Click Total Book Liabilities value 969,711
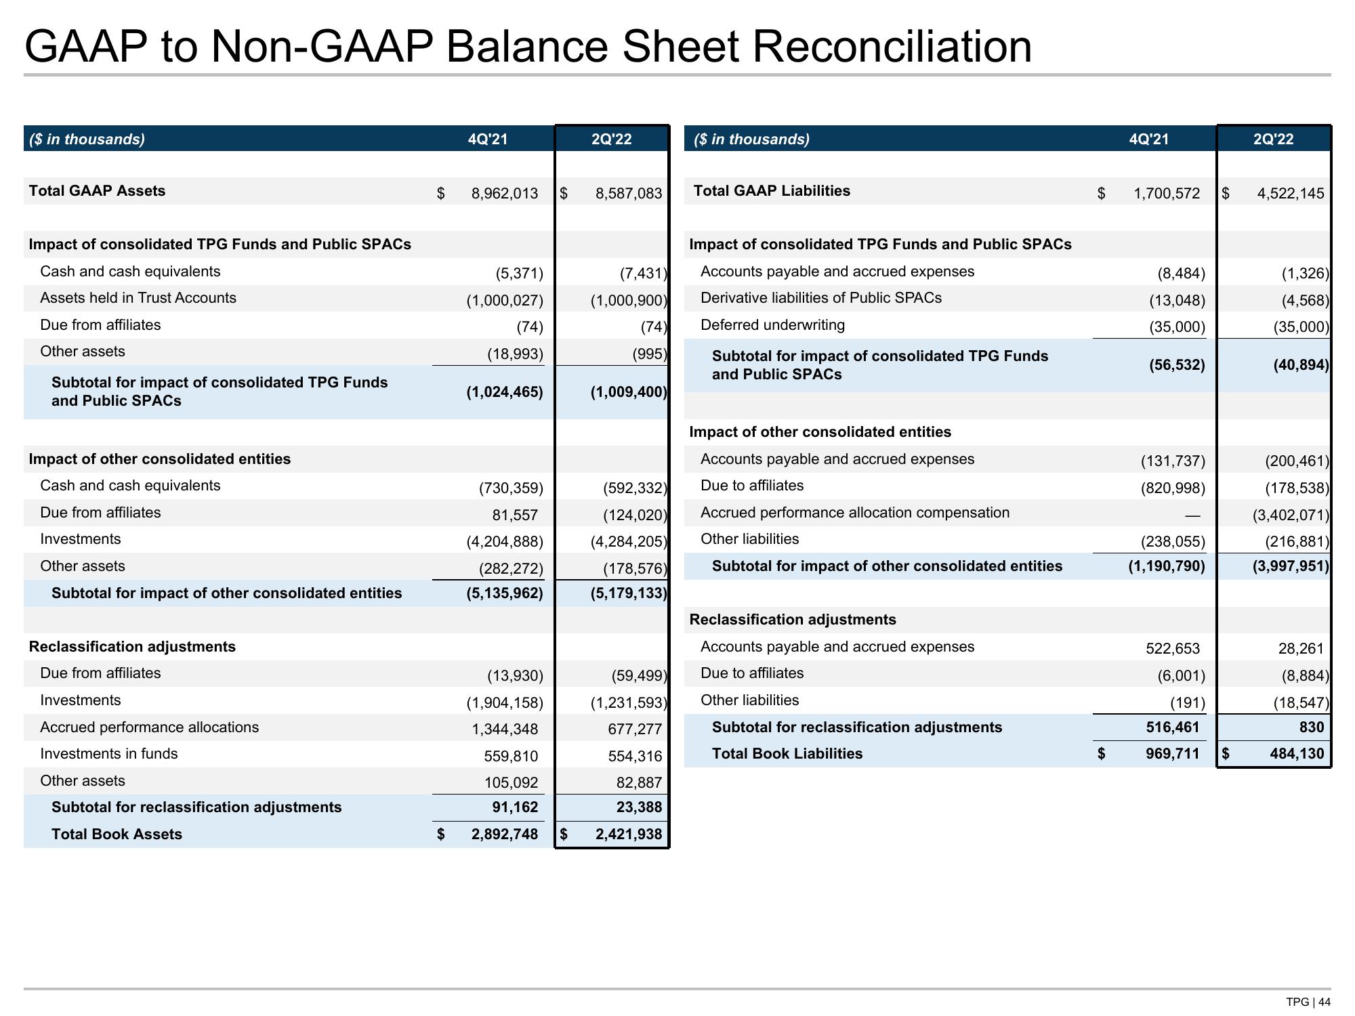This screenshot has height=1016, width=1355. [x=1173, y=754]
